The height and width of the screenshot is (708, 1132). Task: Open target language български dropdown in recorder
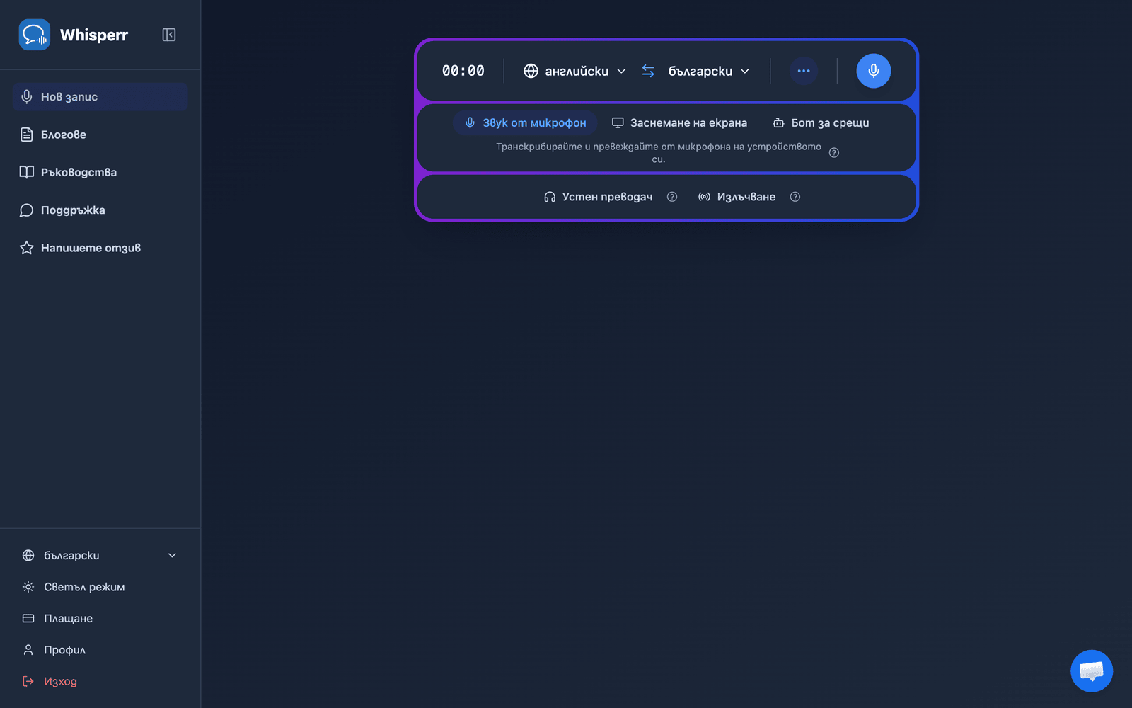click(x=709, y=71)
